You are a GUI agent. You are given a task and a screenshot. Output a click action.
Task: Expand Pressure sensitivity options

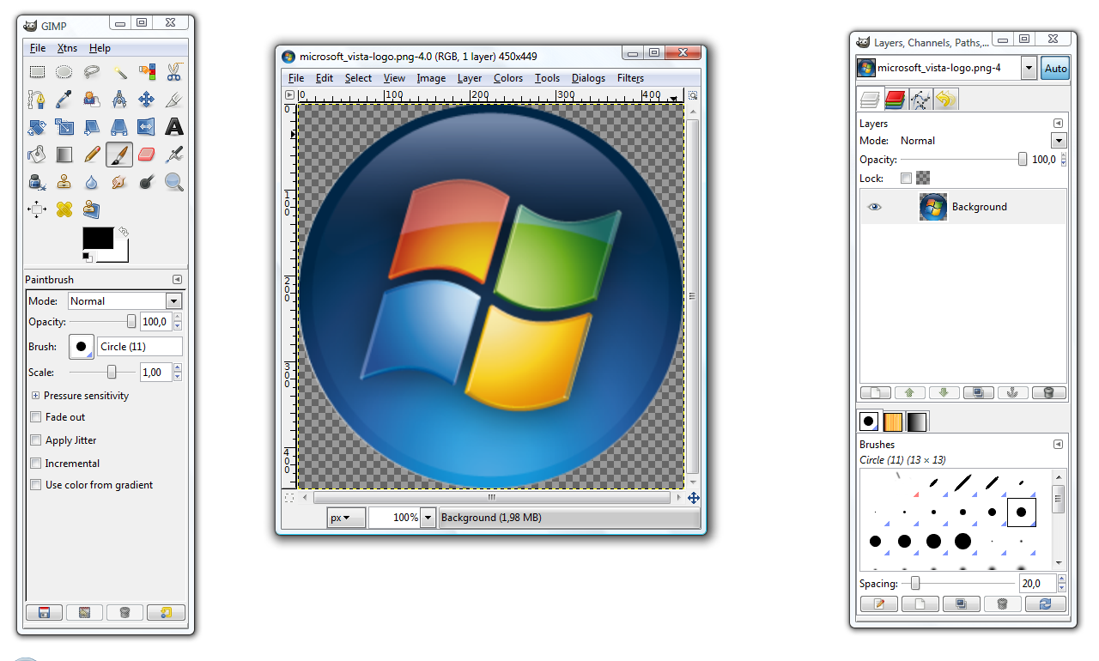35,396
